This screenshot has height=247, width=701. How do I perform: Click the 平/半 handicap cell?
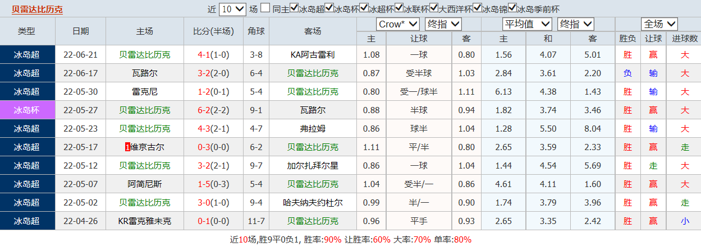419,147
